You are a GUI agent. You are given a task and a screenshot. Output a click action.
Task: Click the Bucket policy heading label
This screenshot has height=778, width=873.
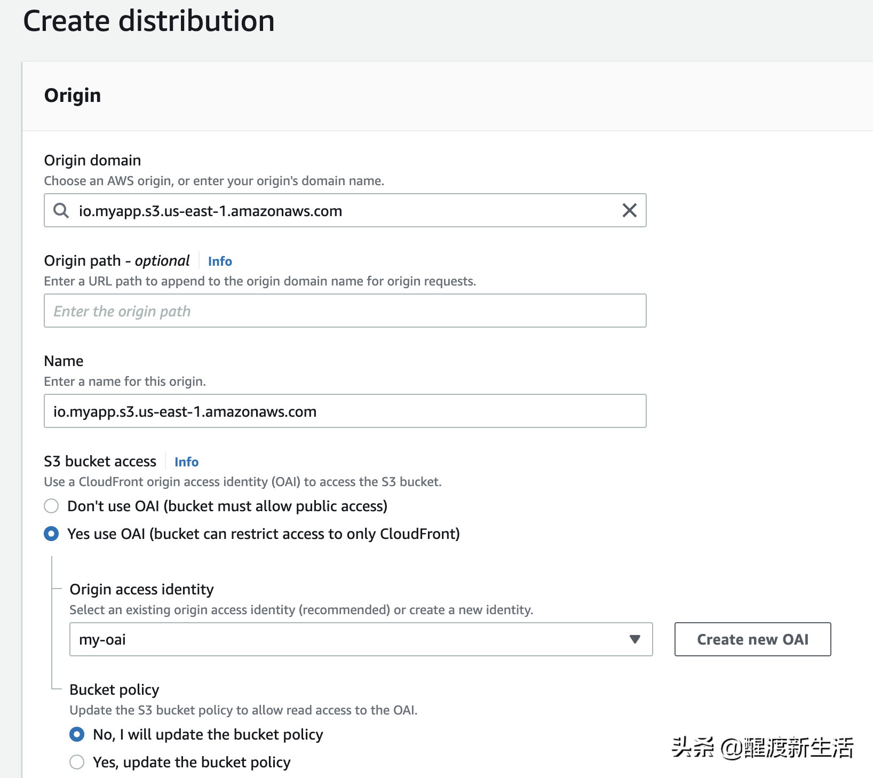[114, 689]
